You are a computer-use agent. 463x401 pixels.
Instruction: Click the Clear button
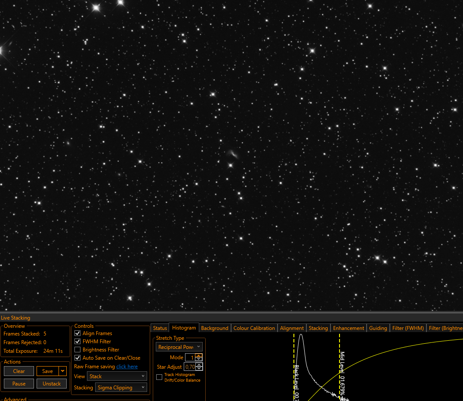tap(19, 371)
